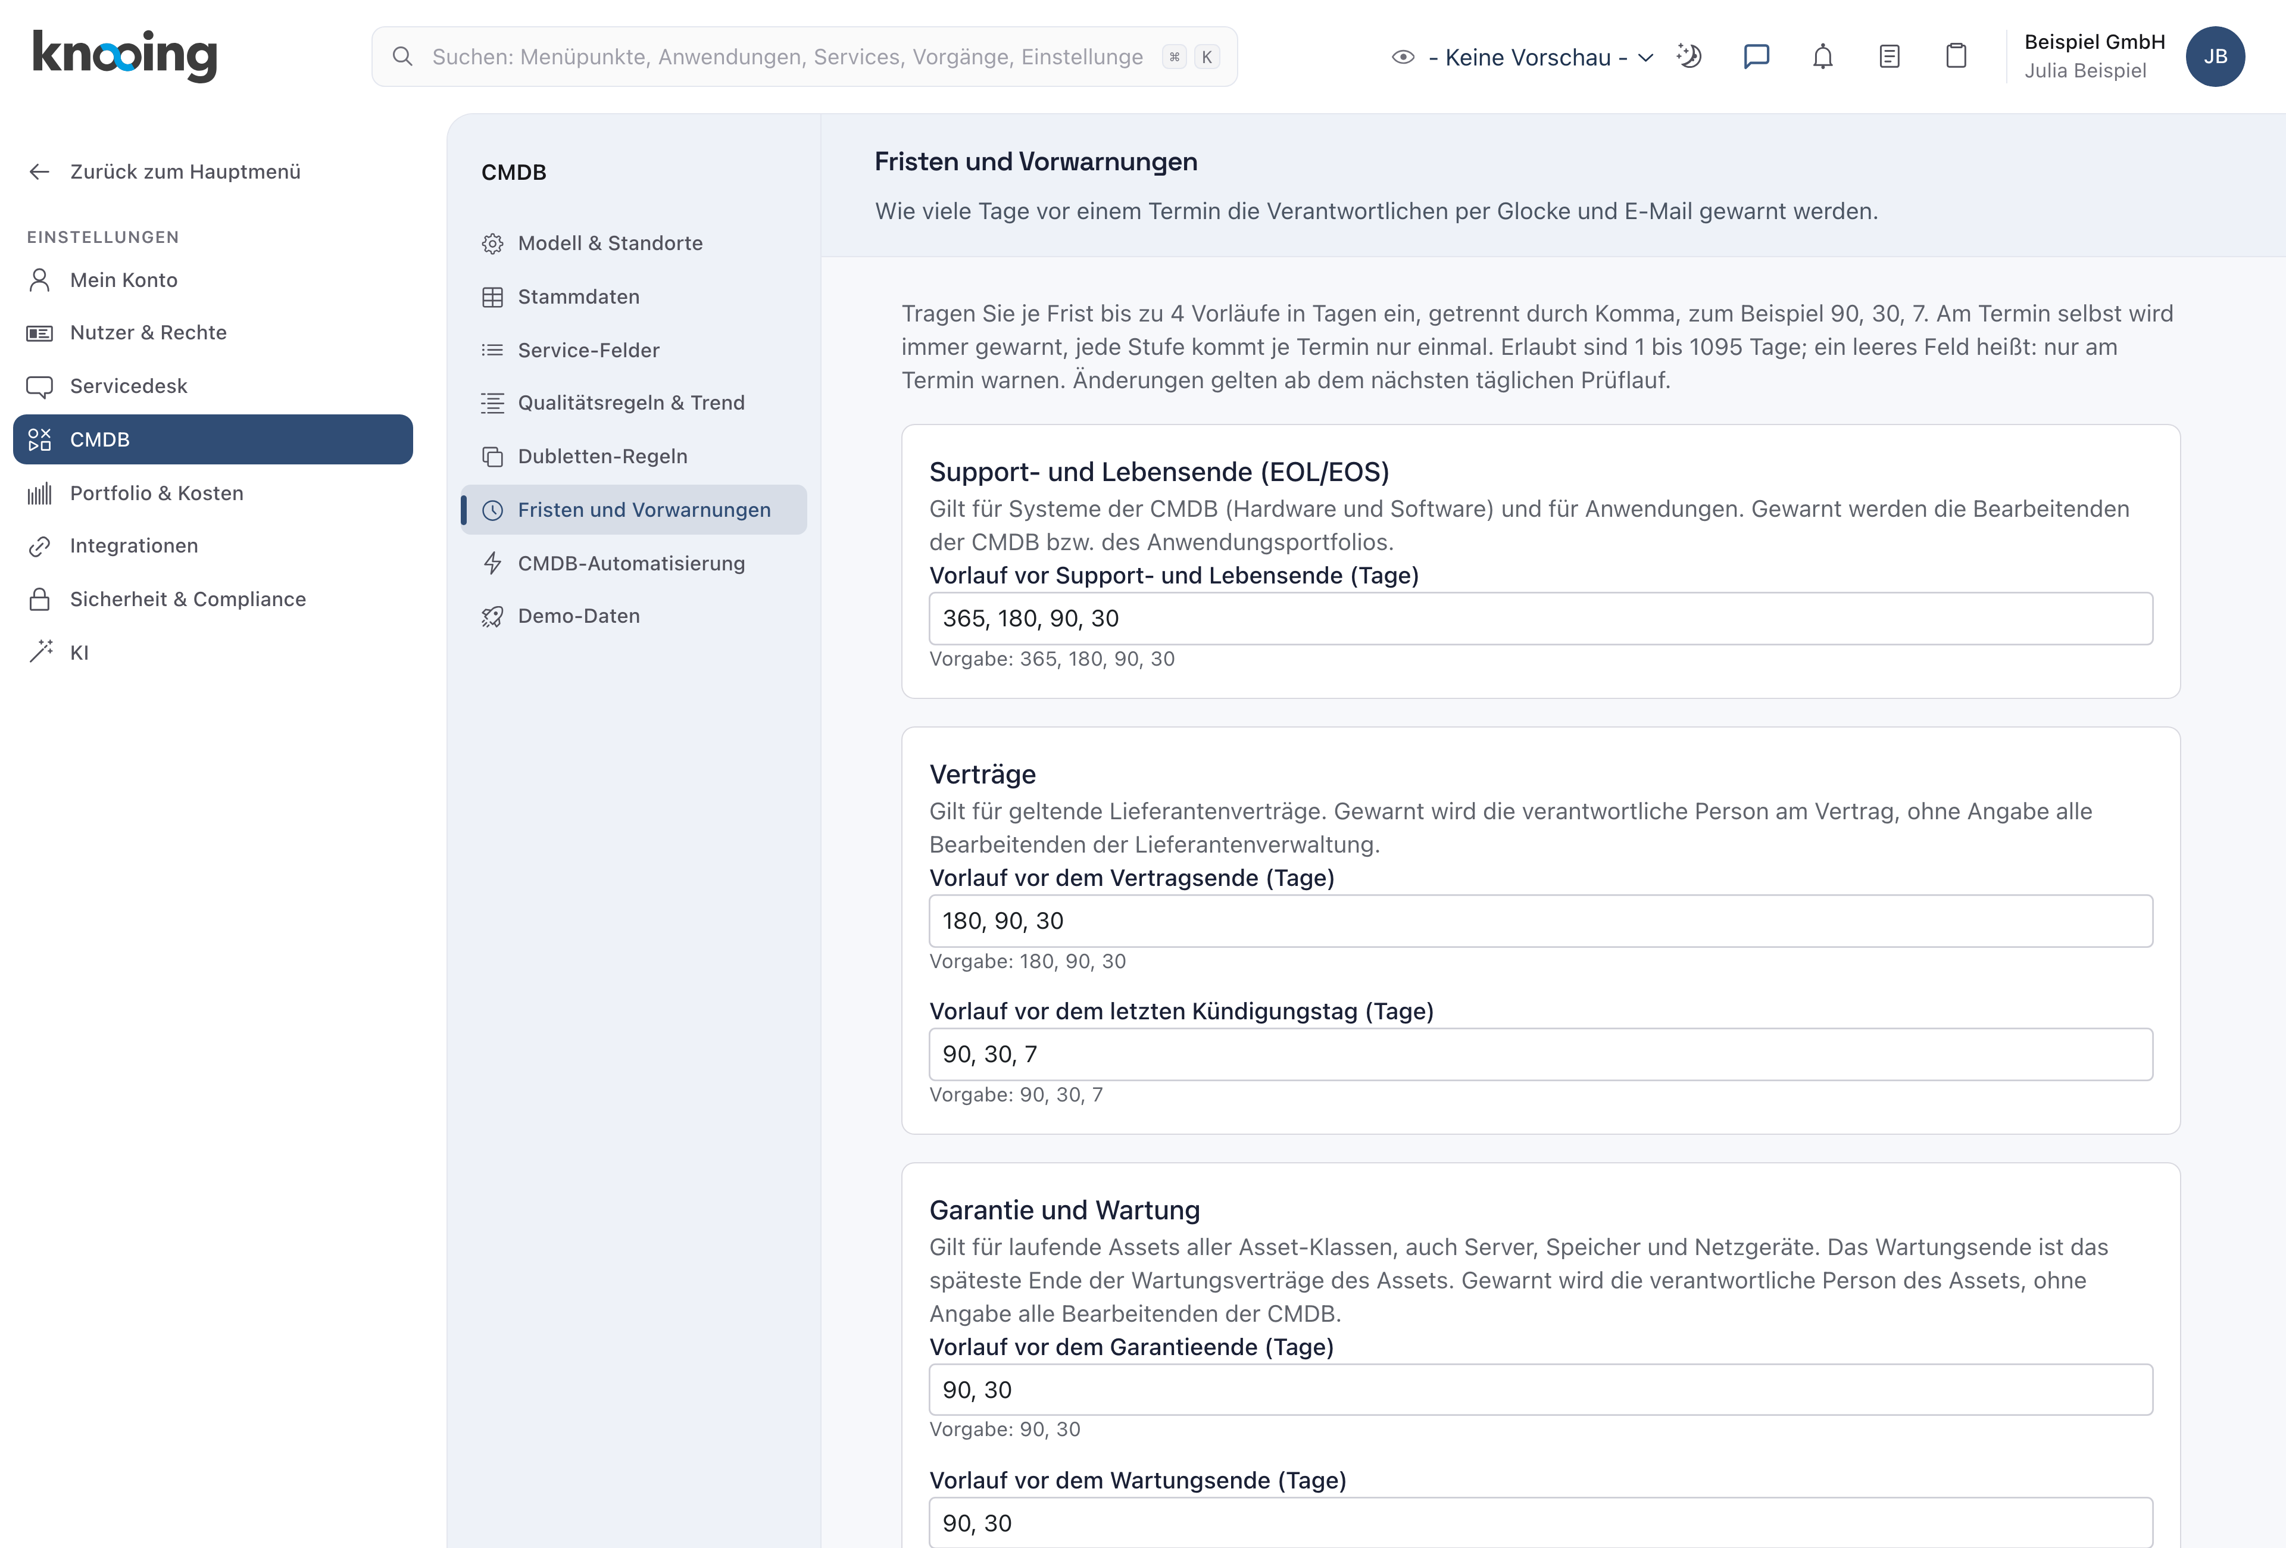Viewport: 2286px width, 1548px height.
Task: Click the Garantie und Wartung heading
Action: pyautogui.click(x=1064, y=1210)
